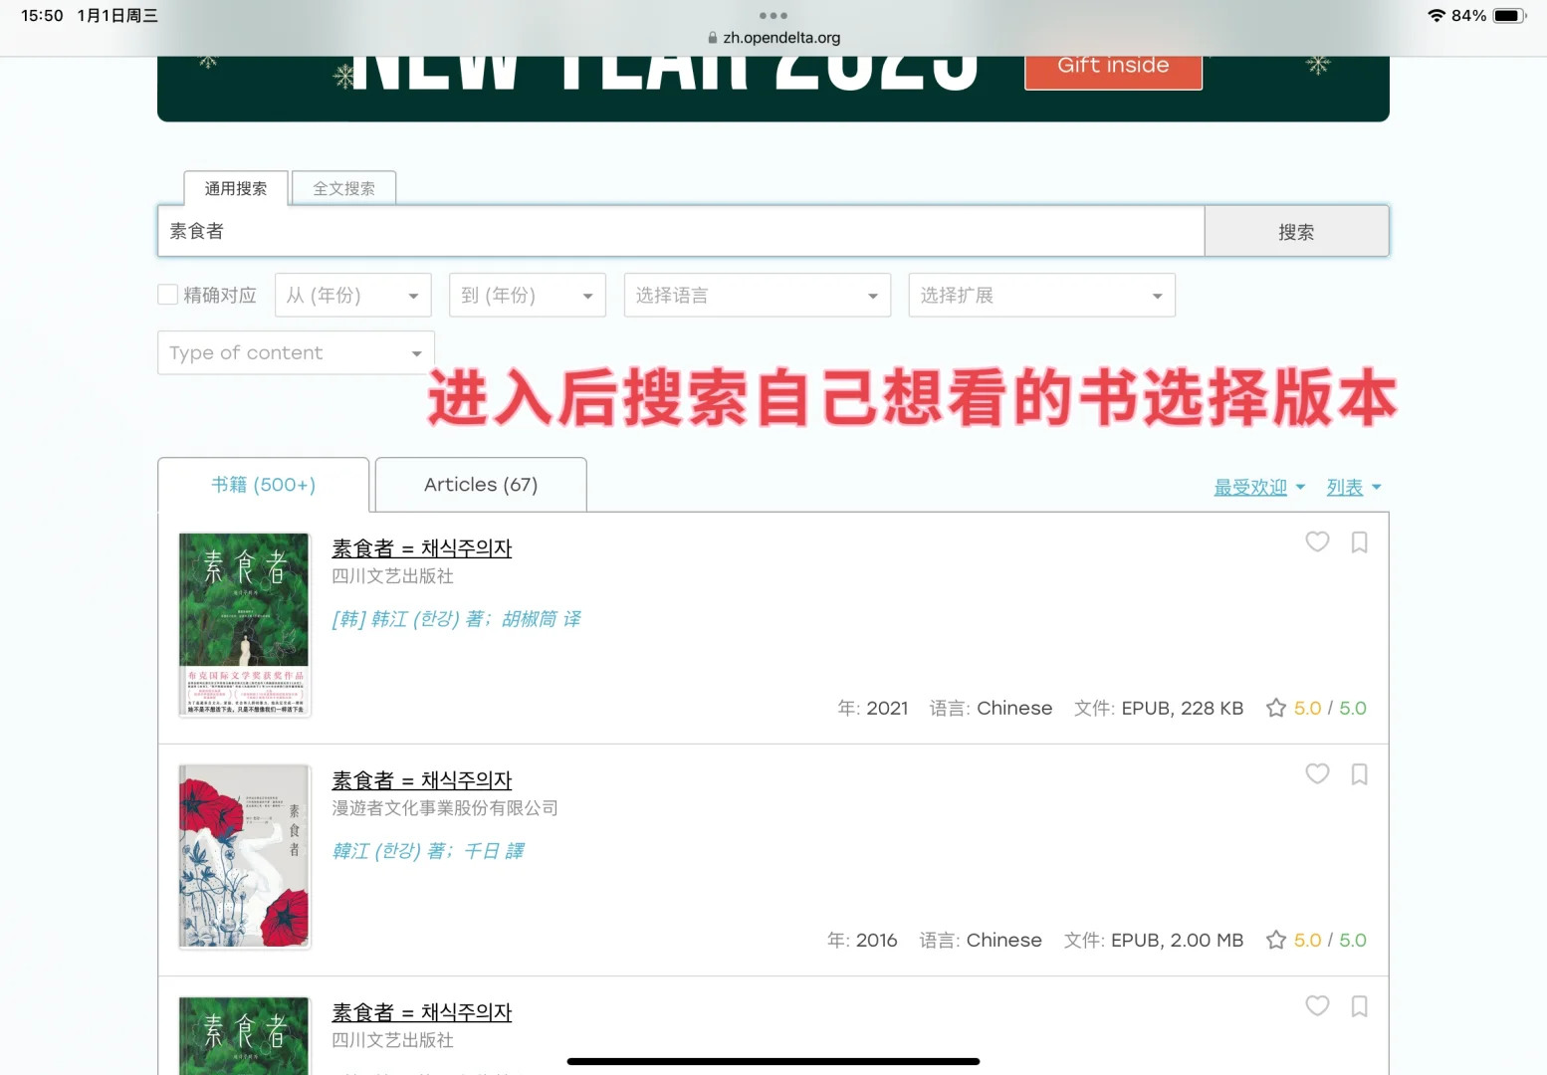Like the first 素食者 book (2021)
Viewport: 1547px width, 1075px height.
[x=1317, y=541]
